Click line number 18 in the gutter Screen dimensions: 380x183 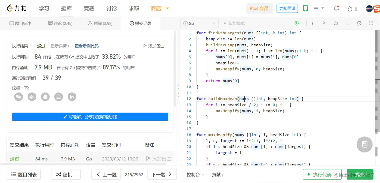pos(189,135)
